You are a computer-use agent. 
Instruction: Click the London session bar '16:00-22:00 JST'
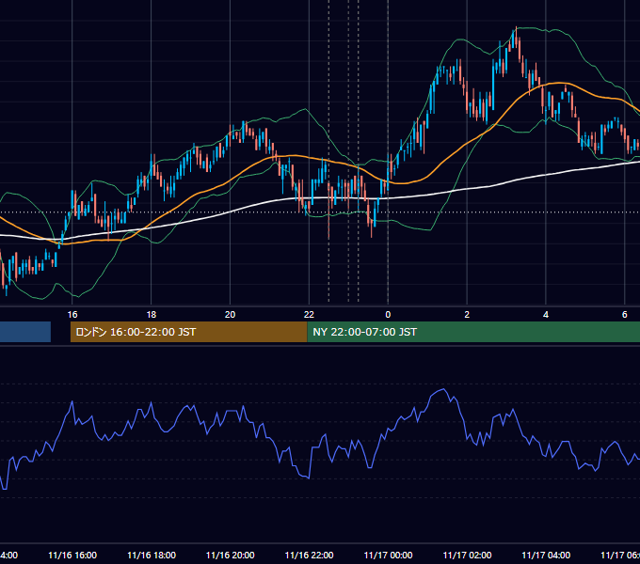click(x=188, y=332)
